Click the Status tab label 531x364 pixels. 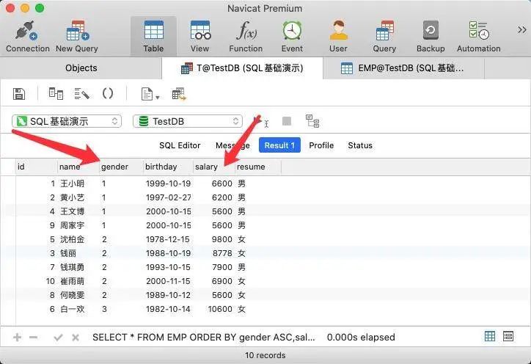pos(360,145)
